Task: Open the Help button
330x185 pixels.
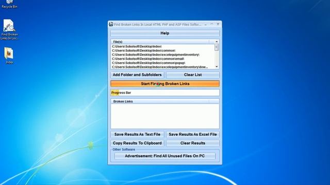Action: (x=165, y=33)
